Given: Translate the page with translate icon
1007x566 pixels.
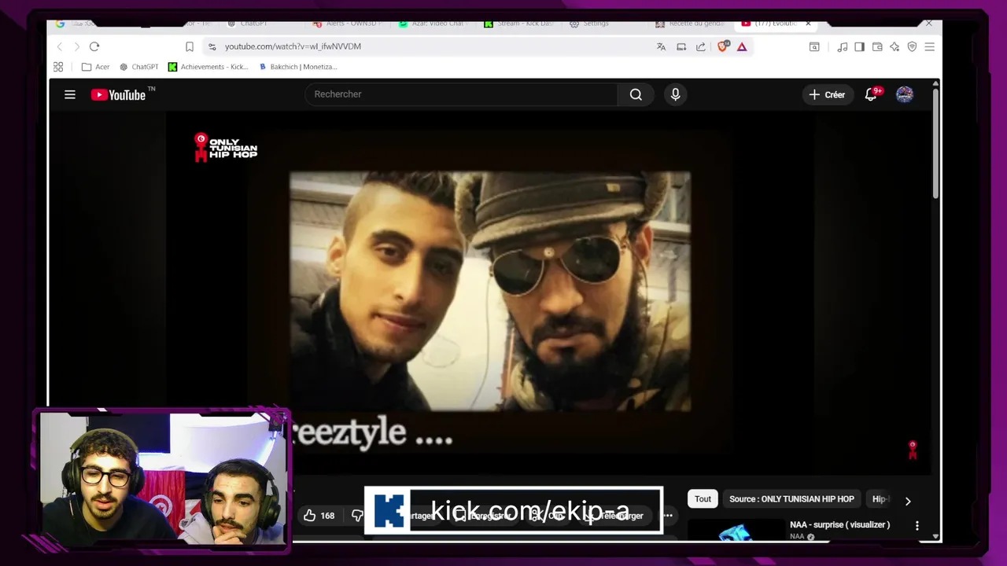Looking at the screenshot, I should [661, 46].
